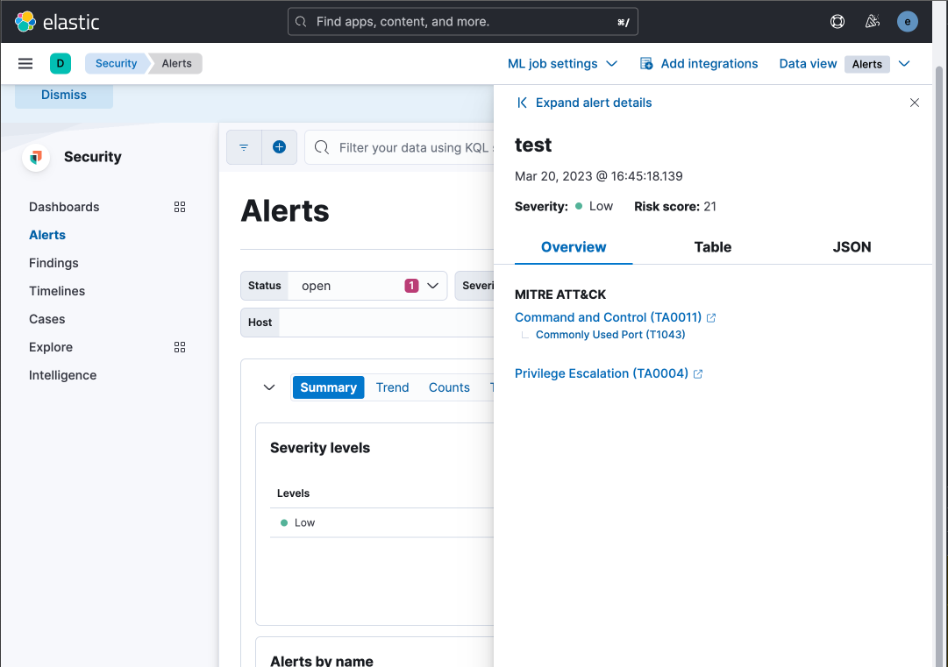Screen dimensions: 948x667
Task: Open external link icon for TA0011
Action: tap(711, 318)
